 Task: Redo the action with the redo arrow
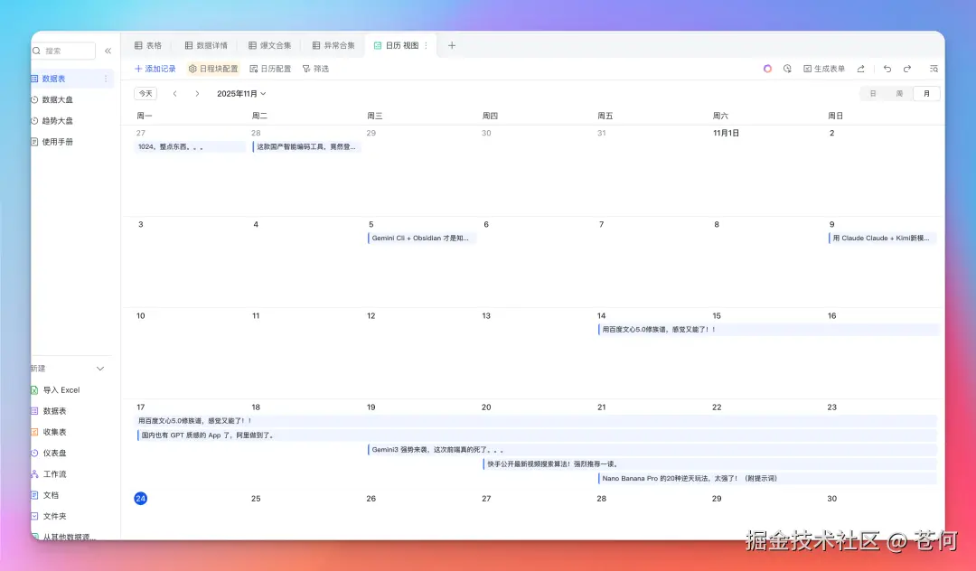coord(907,69)
